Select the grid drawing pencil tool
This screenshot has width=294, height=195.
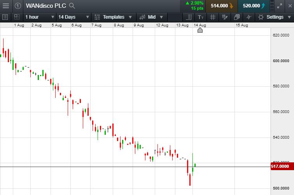[x=224, y=17]
